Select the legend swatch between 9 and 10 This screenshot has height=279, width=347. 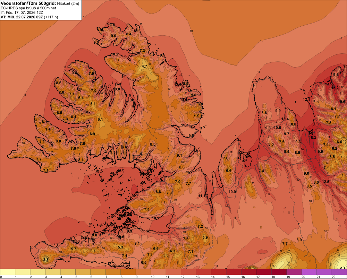point(143,272)
